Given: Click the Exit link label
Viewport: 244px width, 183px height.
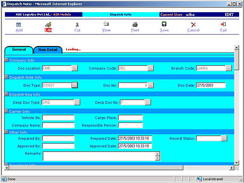Looking at the screenshot, I should pyautogui.click(x=223, y=30).
